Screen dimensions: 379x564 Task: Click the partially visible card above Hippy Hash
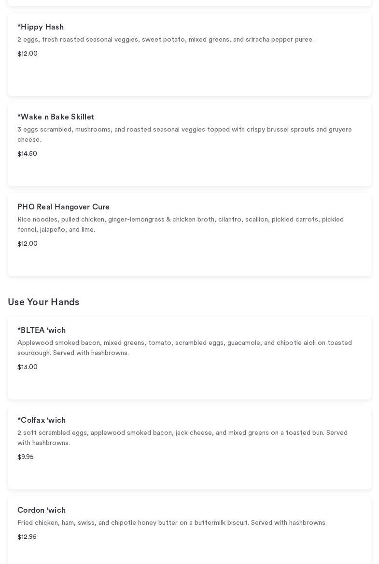[x=189, y=2]
